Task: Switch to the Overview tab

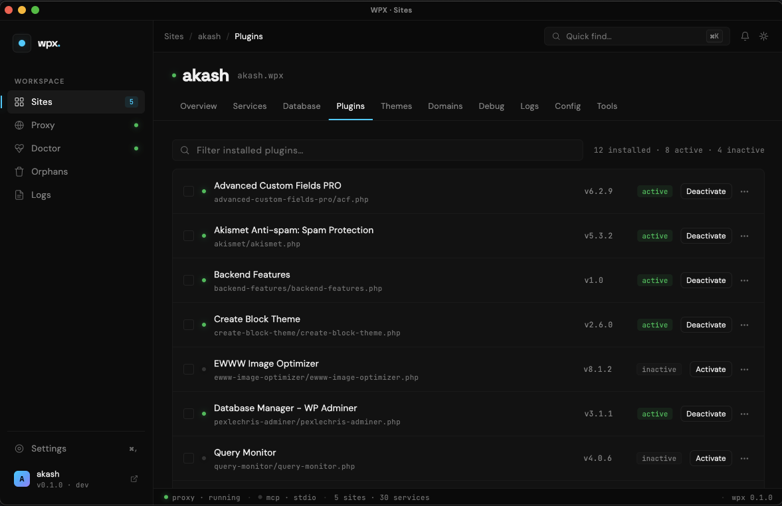Action: [x=199, y=106]
